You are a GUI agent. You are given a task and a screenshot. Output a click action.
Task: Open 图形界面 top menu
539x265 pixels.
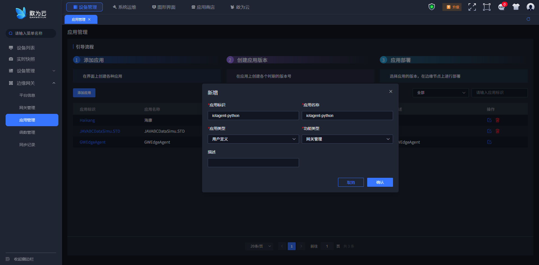[x=164, y=7]
